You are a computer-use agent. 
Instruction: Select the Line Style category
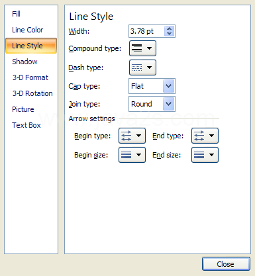(31, 46)
